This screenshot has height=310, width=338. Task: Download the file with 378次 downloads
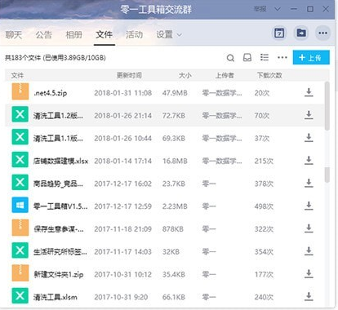(x=309, y=184)
